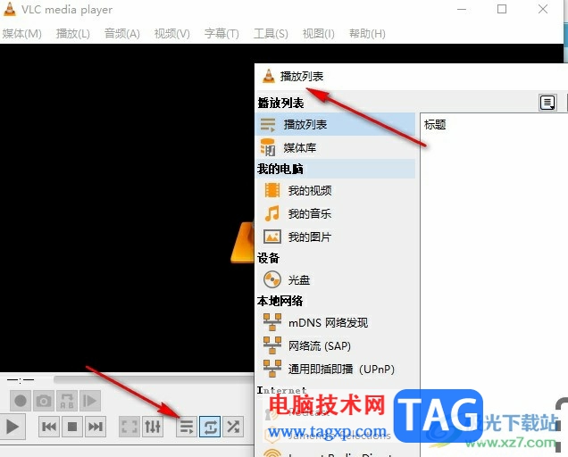This screenshot has width=568, height=457.
Task: Click the Play button
Action: pos(12,427)
